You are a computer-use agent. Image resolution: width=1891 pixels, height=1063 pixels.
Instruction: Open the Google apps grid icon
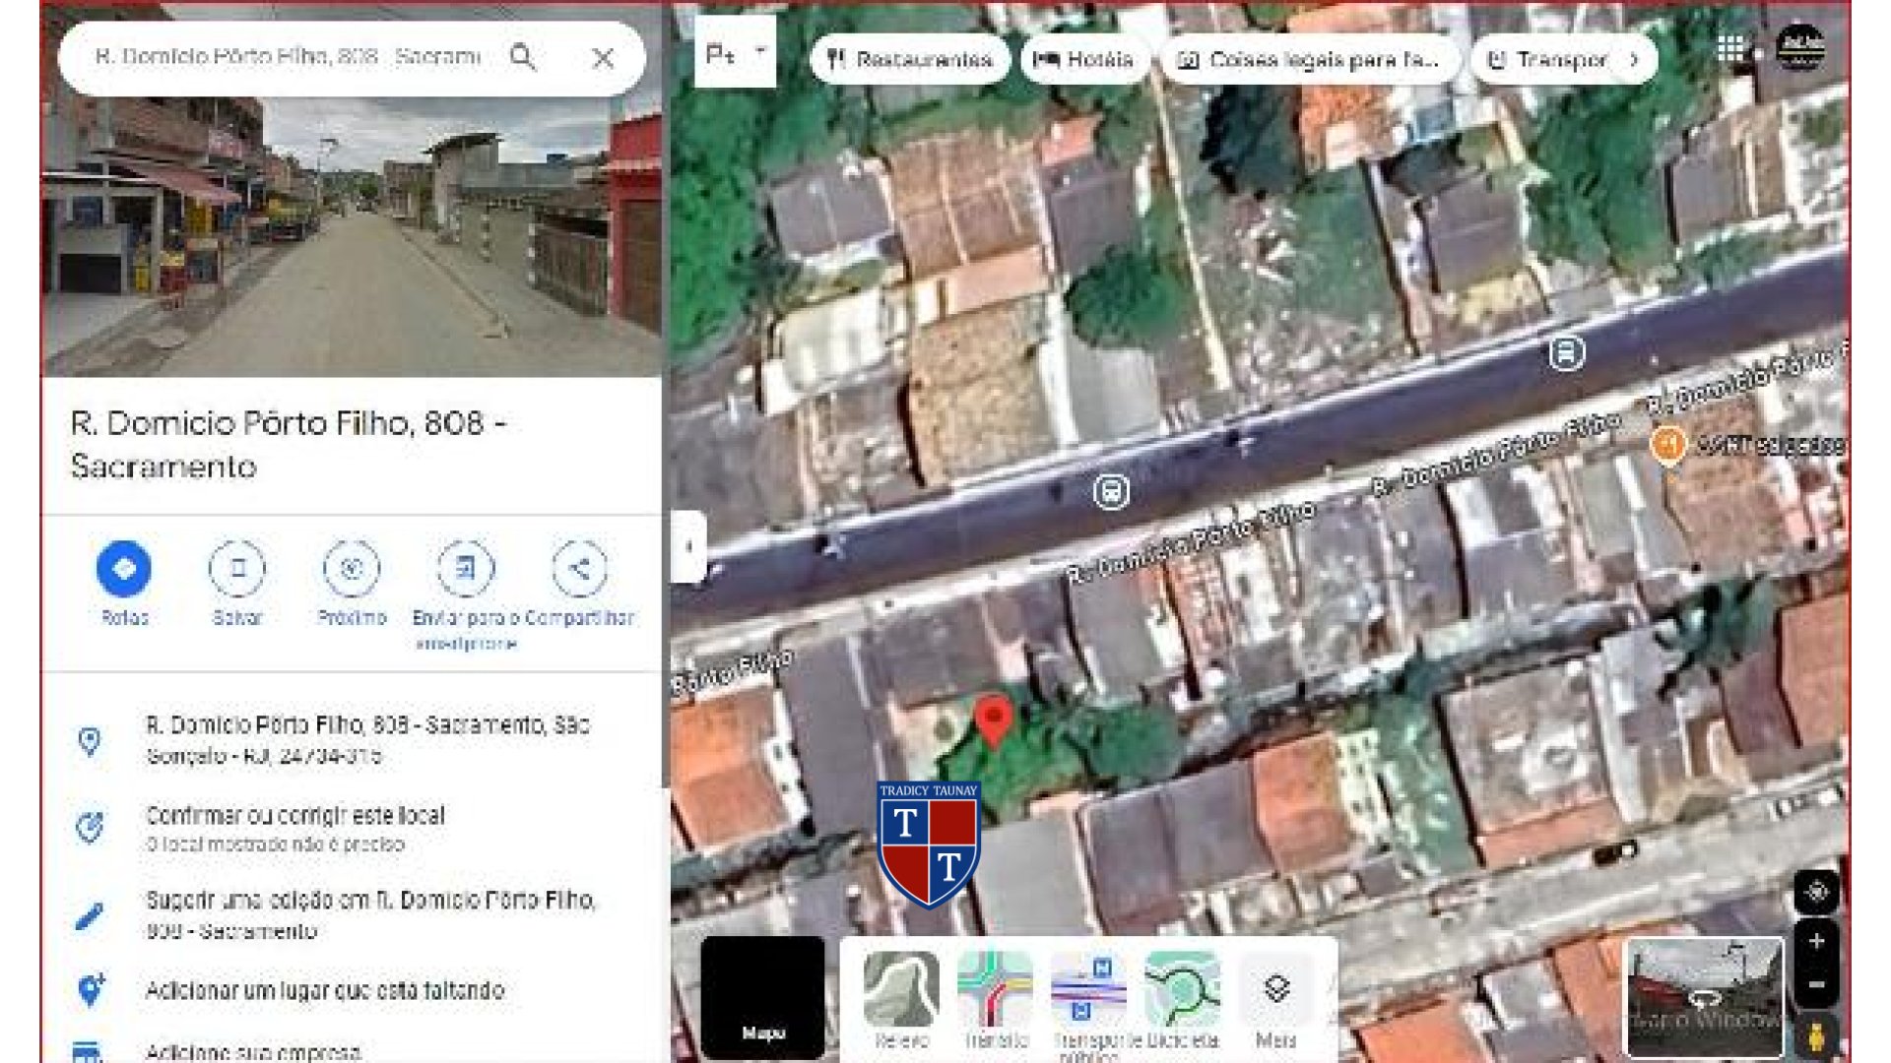1730,48
